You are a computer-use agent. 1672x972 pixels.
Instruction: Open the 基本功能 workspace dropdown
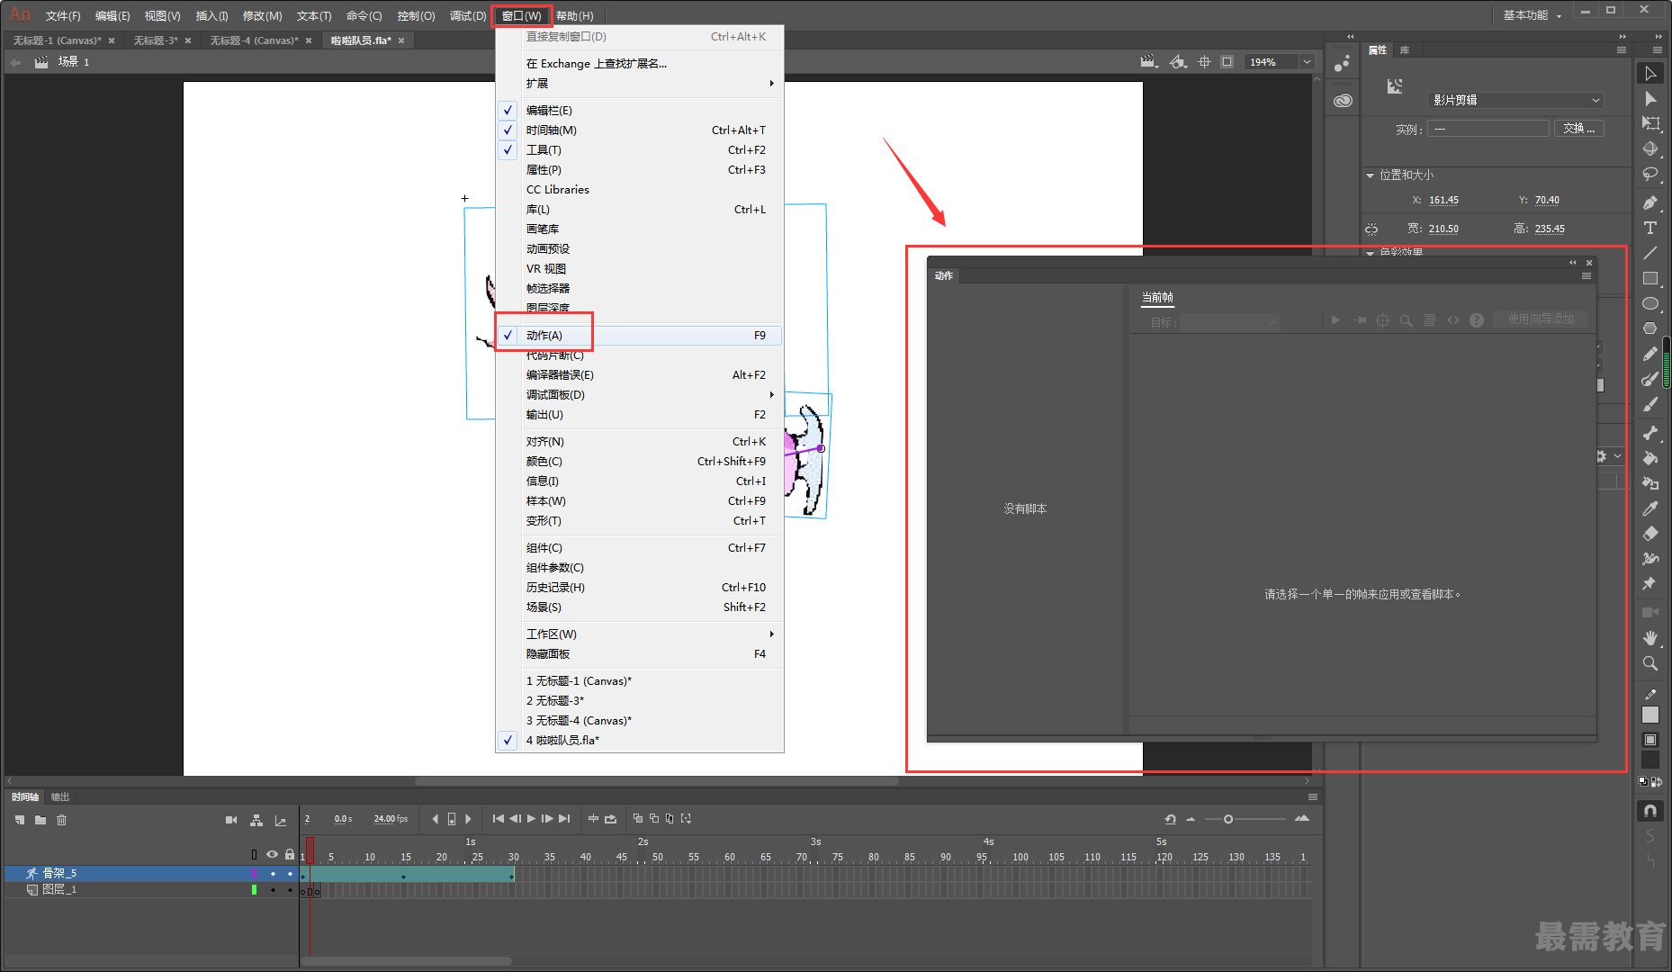(1533, 15)
